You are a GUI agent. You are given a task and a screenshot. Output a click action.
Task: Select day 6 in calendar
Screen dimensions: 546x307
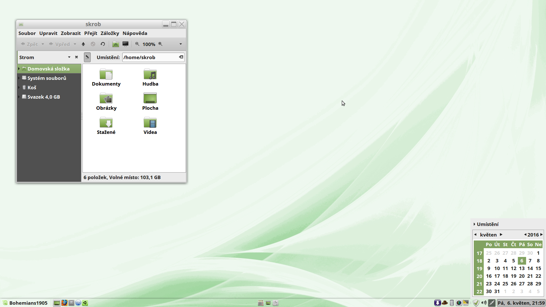[x=522, y=261]
